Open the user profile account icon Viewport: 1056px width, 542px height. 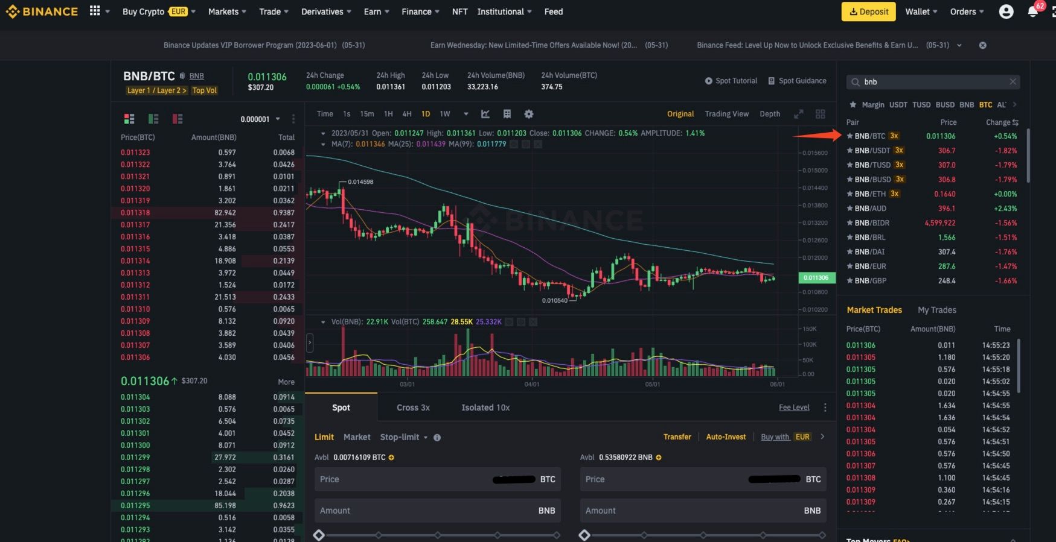1006,12
